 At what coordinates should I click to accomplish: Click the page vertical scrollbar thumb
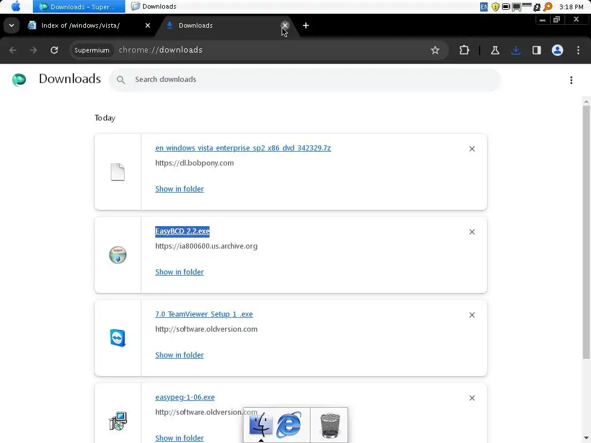click(x=586, y=232)
